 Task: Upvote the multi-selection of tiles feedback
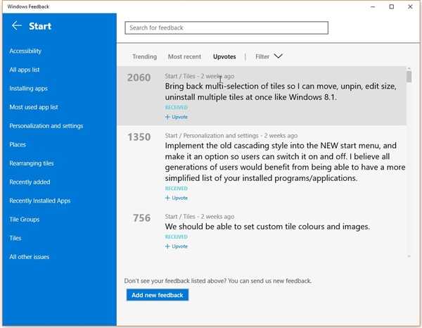pyautogui.click(x=177, y=117)
